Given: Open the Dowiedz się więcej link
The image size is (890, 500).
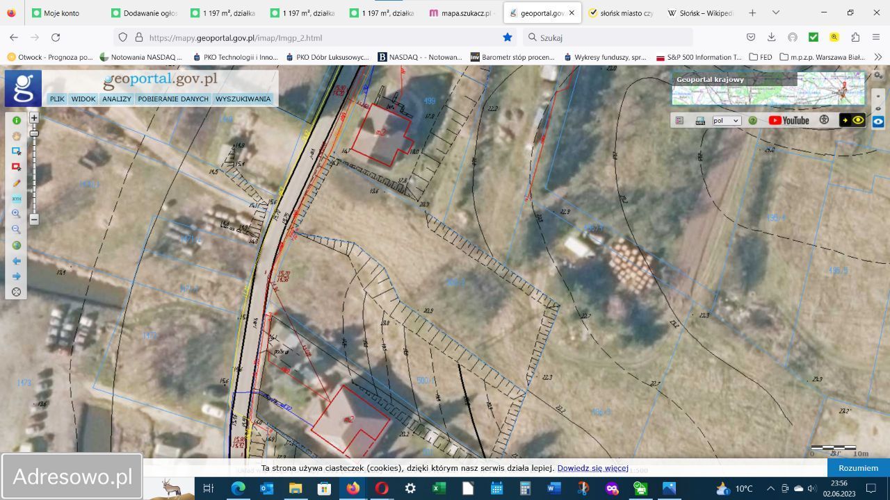Looking at the screenshot, I should [x=592, y=468].
